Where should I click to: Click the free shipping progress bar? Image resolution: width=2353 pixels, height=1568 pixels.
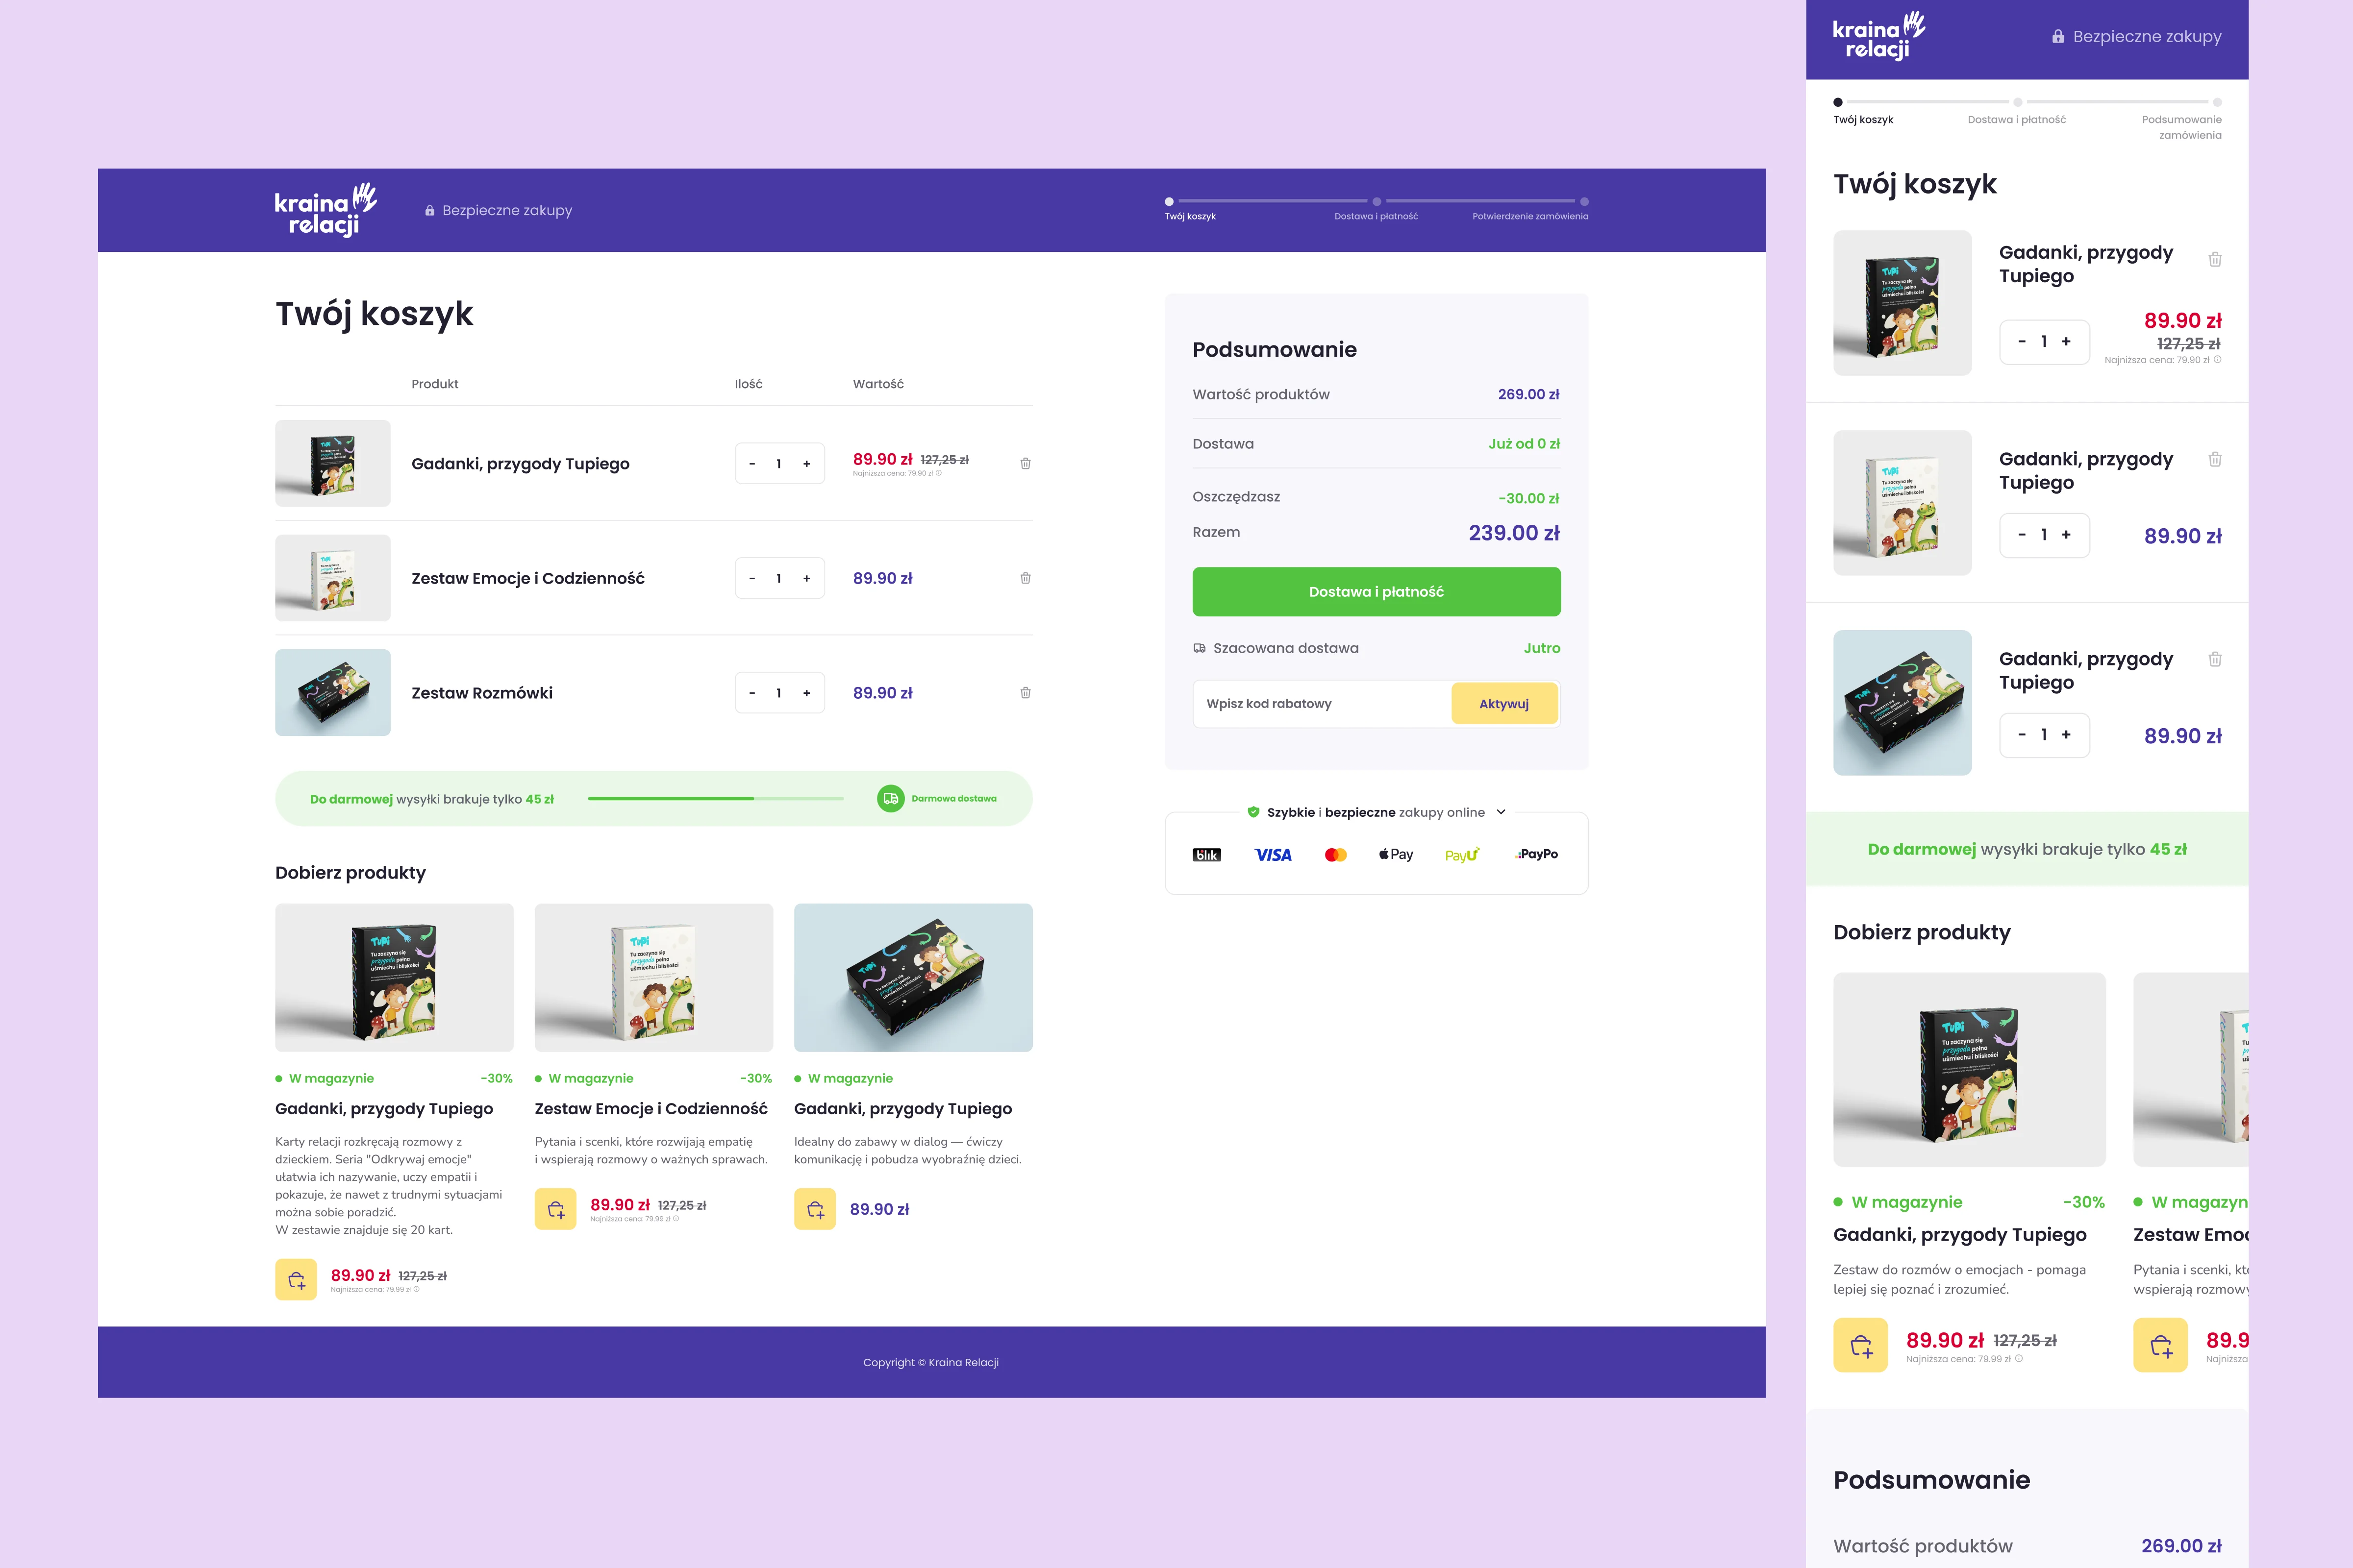tap(715, 798)
